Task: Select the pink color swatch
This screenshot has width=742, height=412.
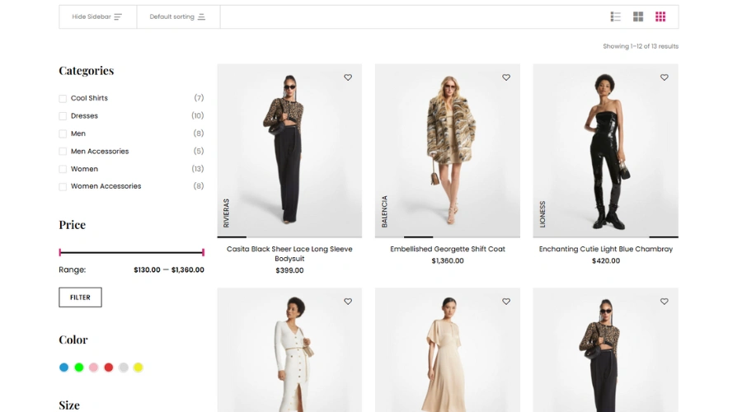Action: pos(94,367)
